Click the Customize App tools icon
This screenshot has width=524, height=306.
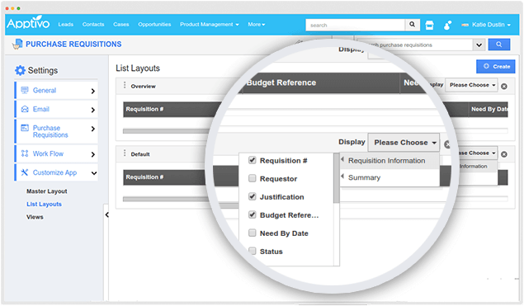[25, 172]
